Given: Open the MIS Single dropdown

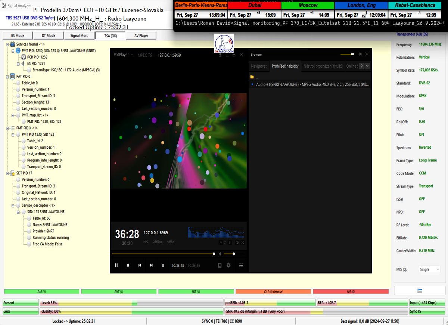Looking at the screenshot, I should coord(429,269).
